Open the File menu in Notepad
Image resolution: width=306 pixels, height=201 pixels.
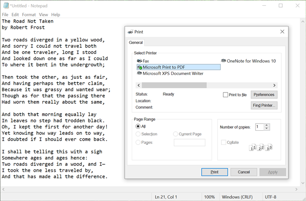pyautogui.click(x=5, y=15)
